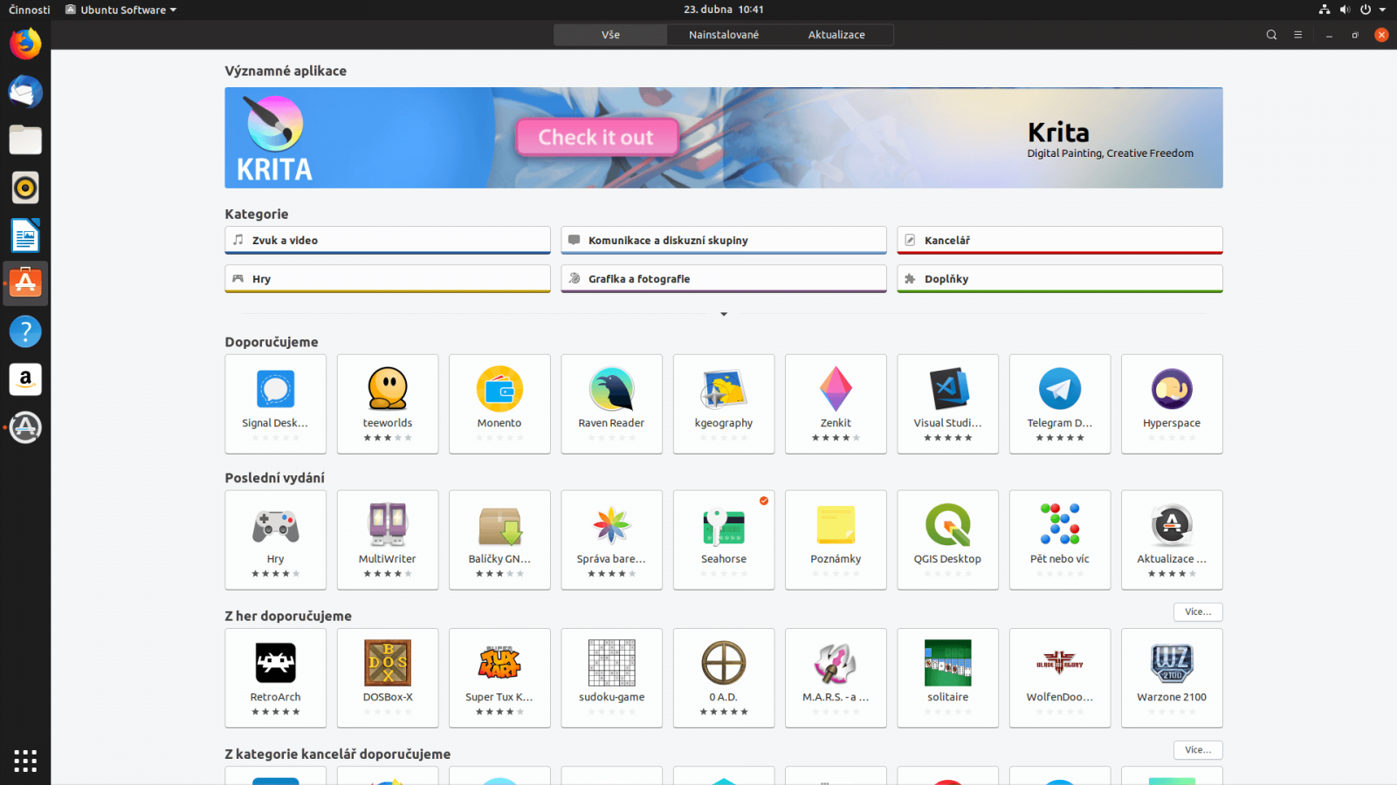
Task: Open RetroArch game tile
Action: 275,678
